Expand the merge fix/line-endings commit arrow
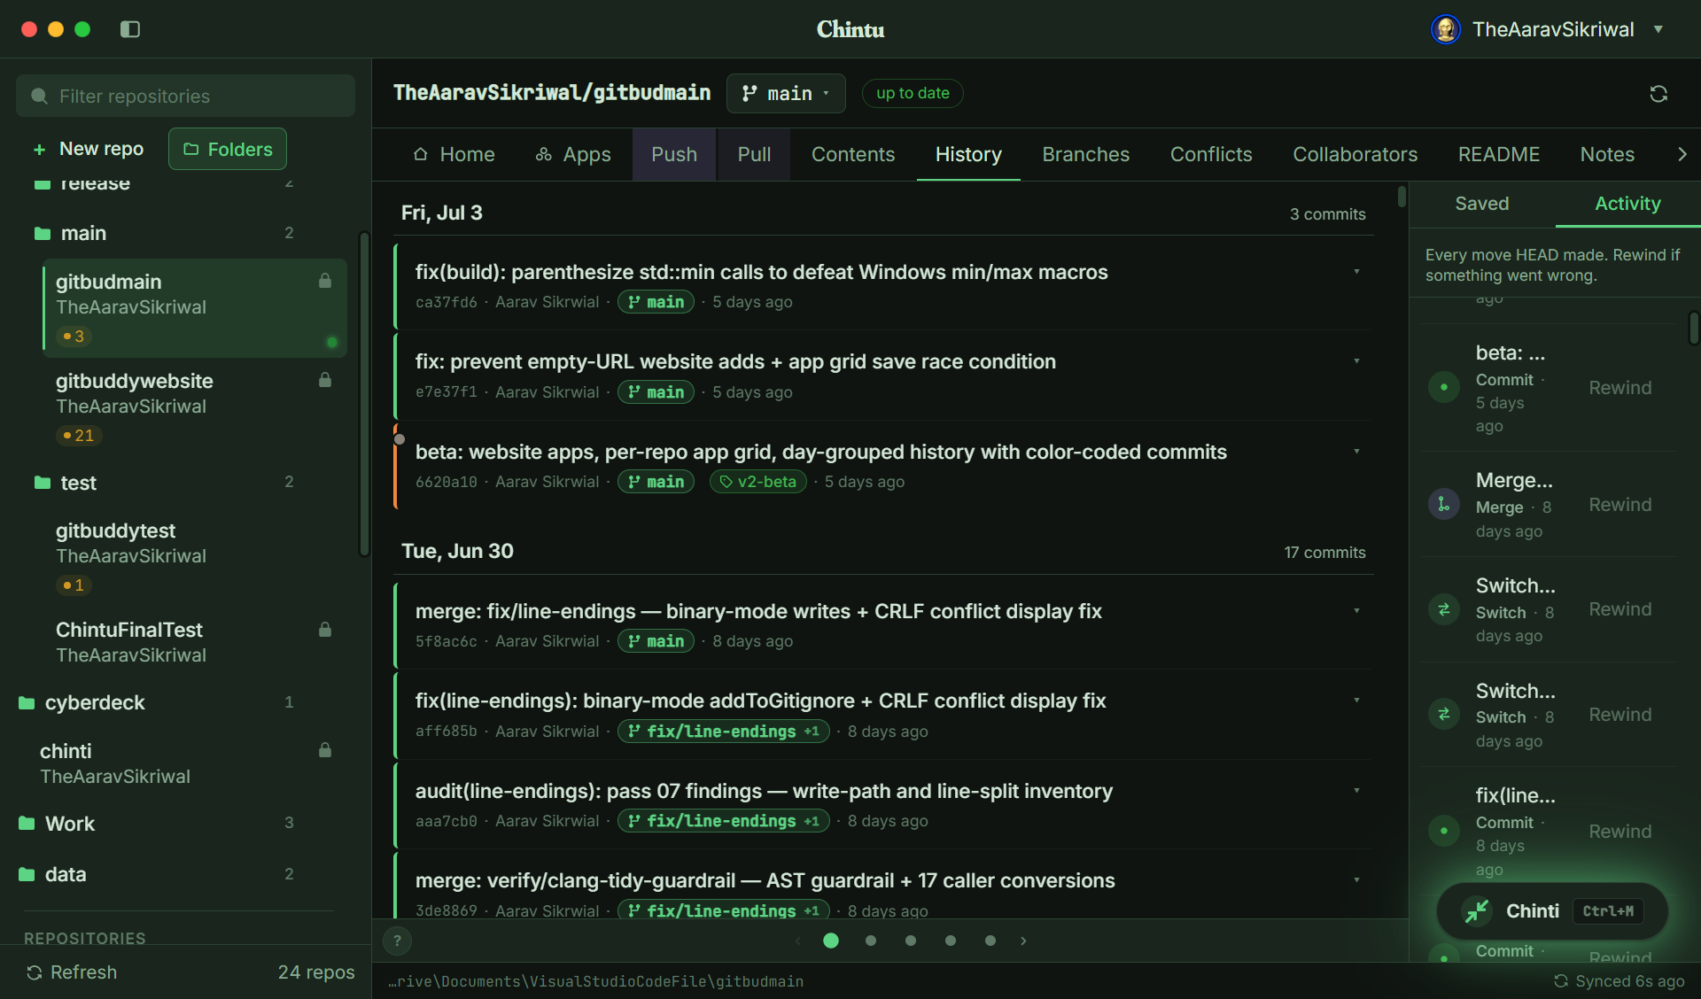Screen dimensions: 1701x999 tap(1356, 611)
